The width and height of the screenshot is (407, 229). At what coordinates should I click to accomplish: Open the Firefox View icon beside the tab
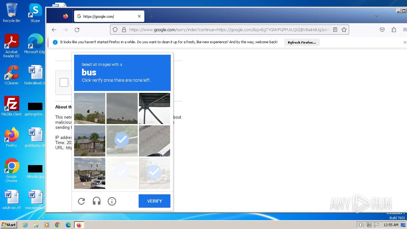pos(66,16)
